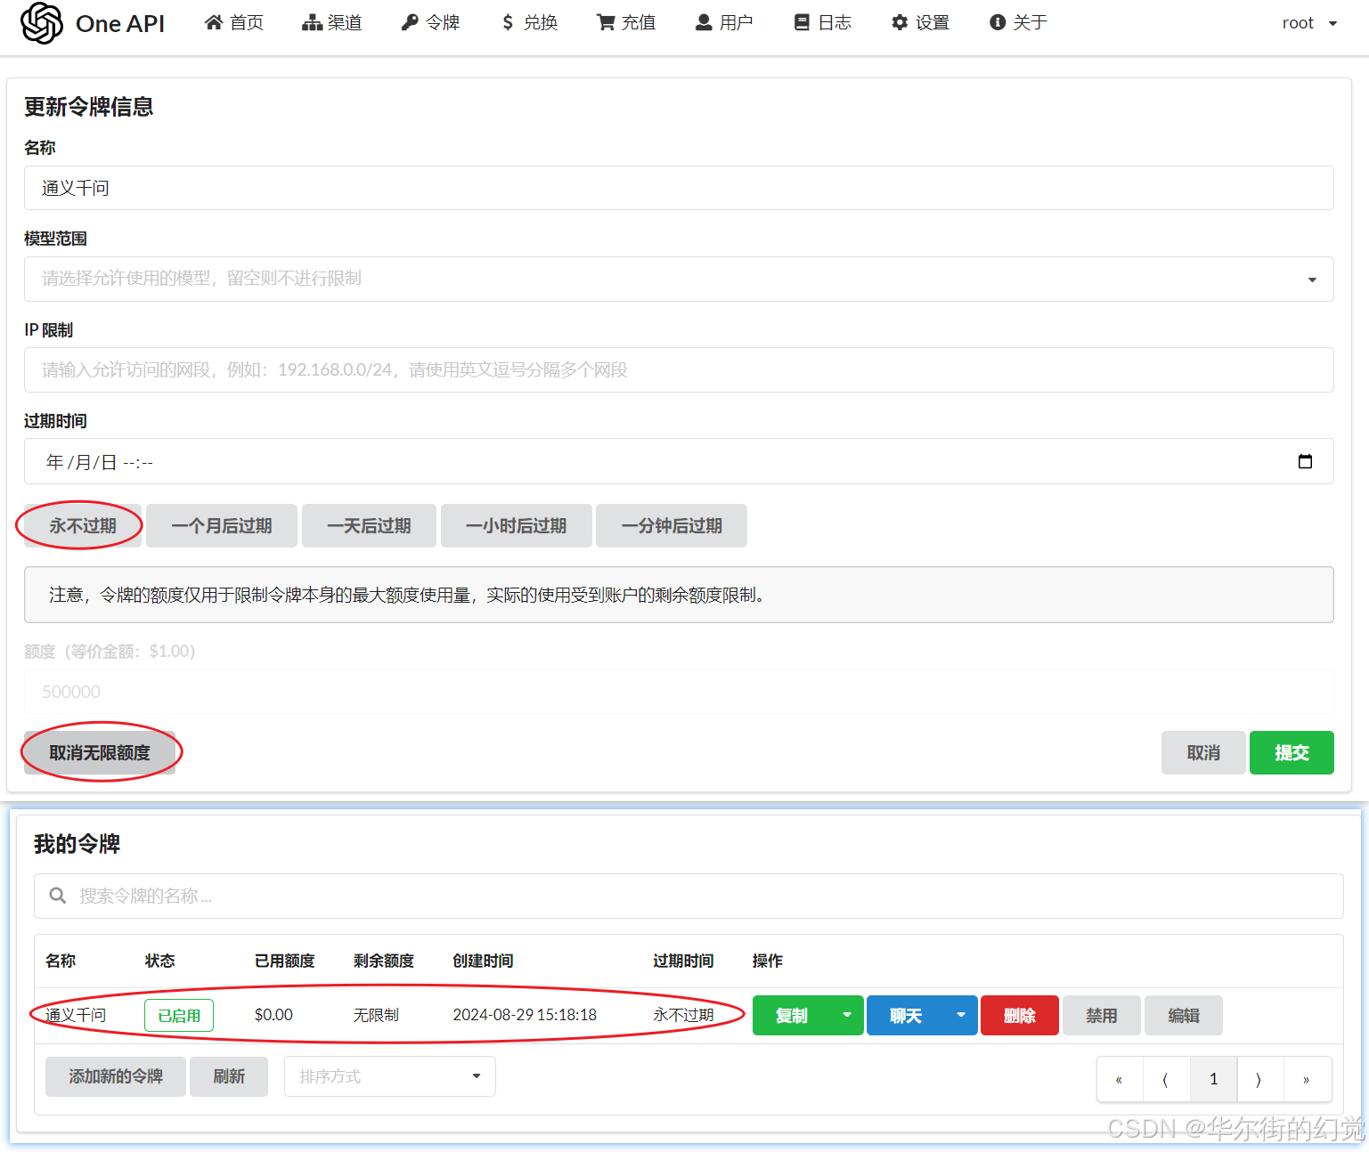1369x1152 pixels.
Task: Sort by 名称 column header
Action: pyautogui.click(x=61, y=961)
